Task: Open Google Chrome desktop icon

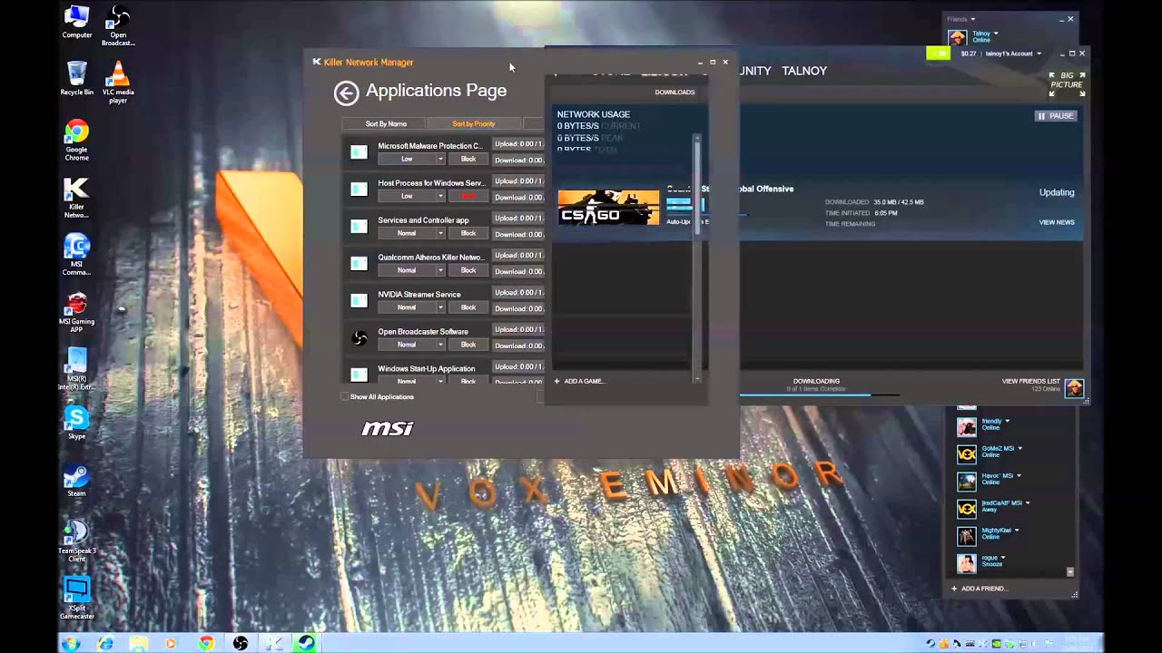Action: coord(77,141)
